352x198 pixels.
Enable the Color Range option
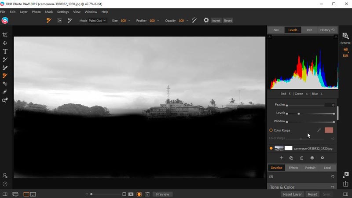(x=271, y=130)
